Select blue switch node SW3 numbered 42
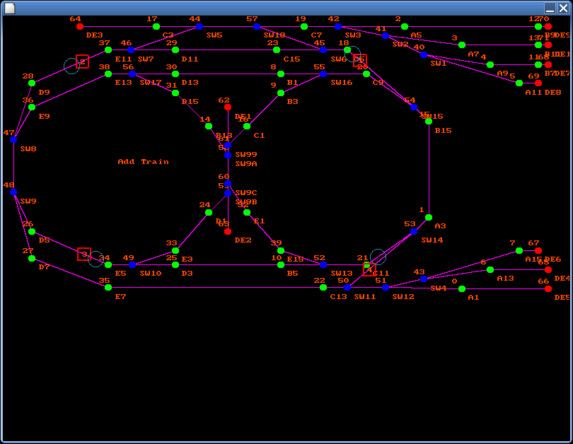Image resolution: width=573 pixels, height=444 pixels. coord(338,27)
